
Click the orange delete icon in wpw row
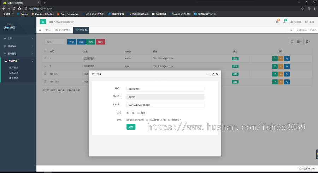281,66
